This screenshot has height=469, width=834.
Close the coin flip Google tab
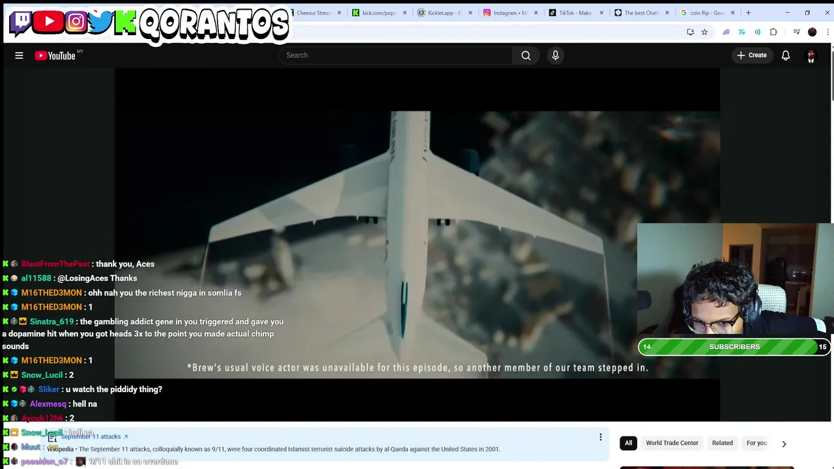732,12
